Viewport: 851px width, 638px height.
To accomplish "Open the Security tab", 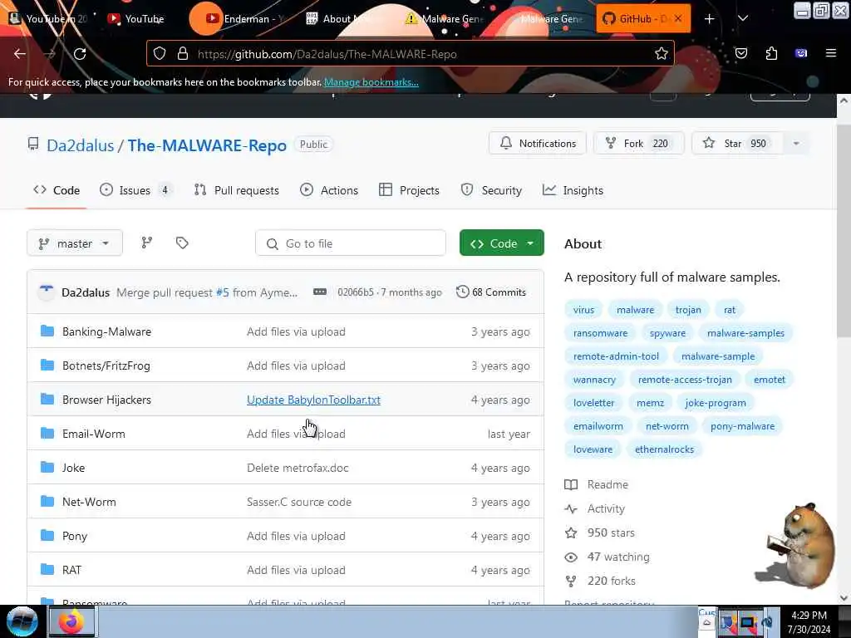I will tap(491, 190).
